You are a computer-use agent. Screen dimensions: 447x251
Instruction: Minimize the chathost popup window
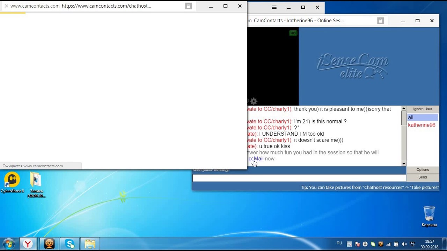211,6
